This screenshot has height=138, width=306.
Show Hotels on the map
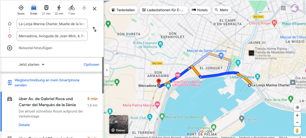coord(199,10)
